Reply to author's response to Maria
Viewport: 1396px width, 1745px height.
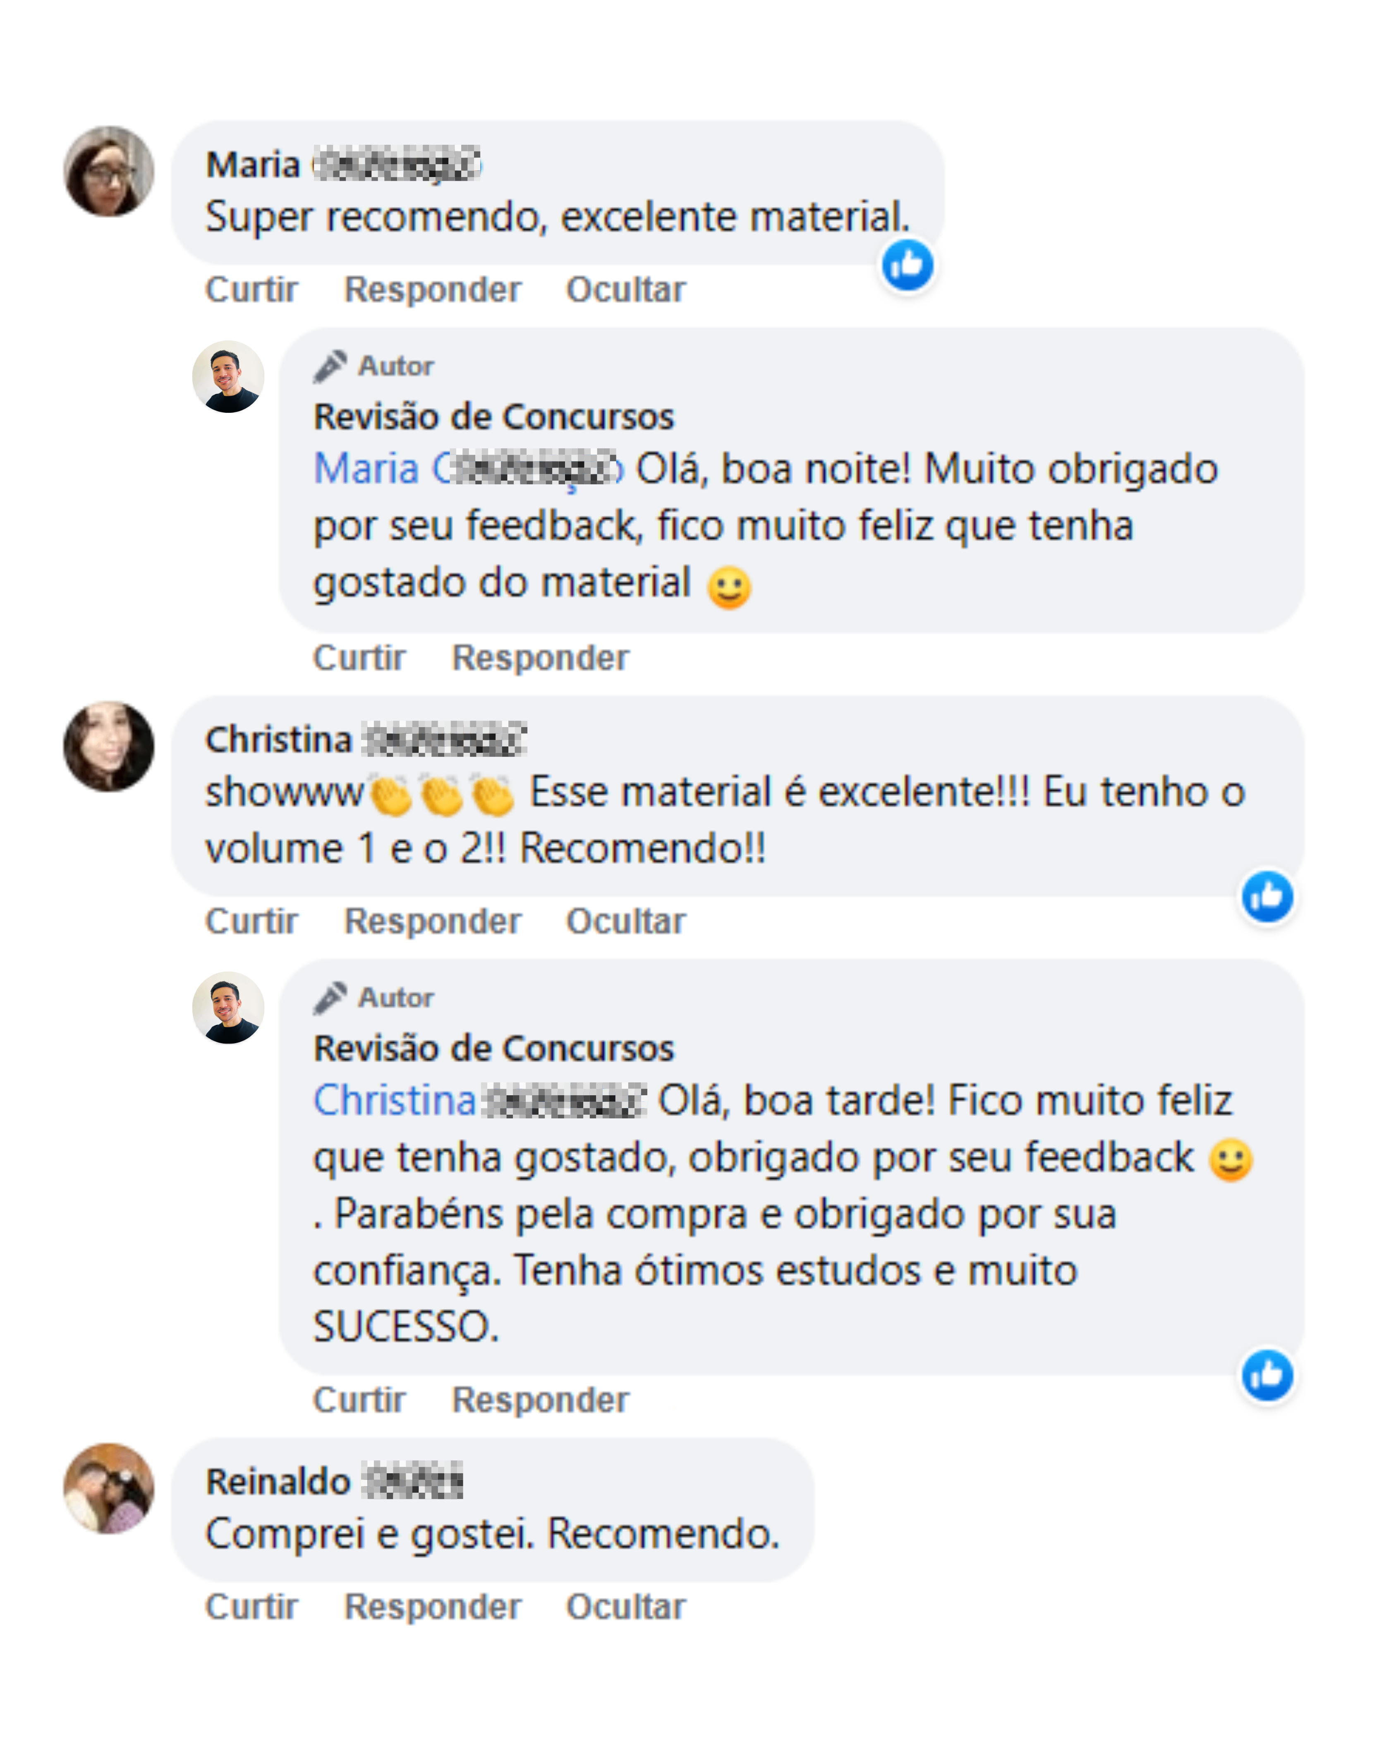click(540, 657)
